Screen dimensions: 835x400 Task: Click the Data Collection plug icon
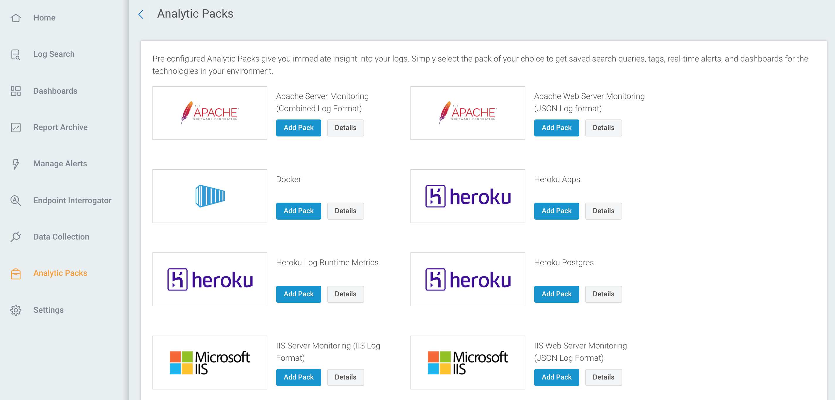(x=16, y=237)
